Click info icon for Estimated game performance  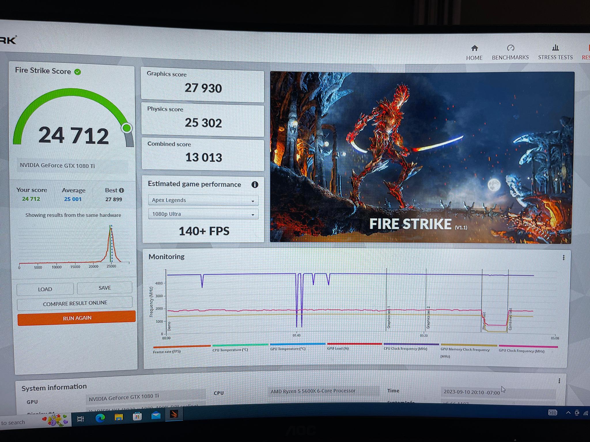255,185
